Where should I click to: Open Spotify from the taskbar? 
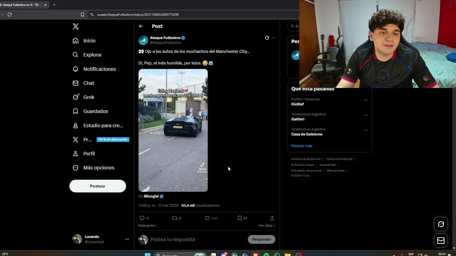click(x=266, y=255)
